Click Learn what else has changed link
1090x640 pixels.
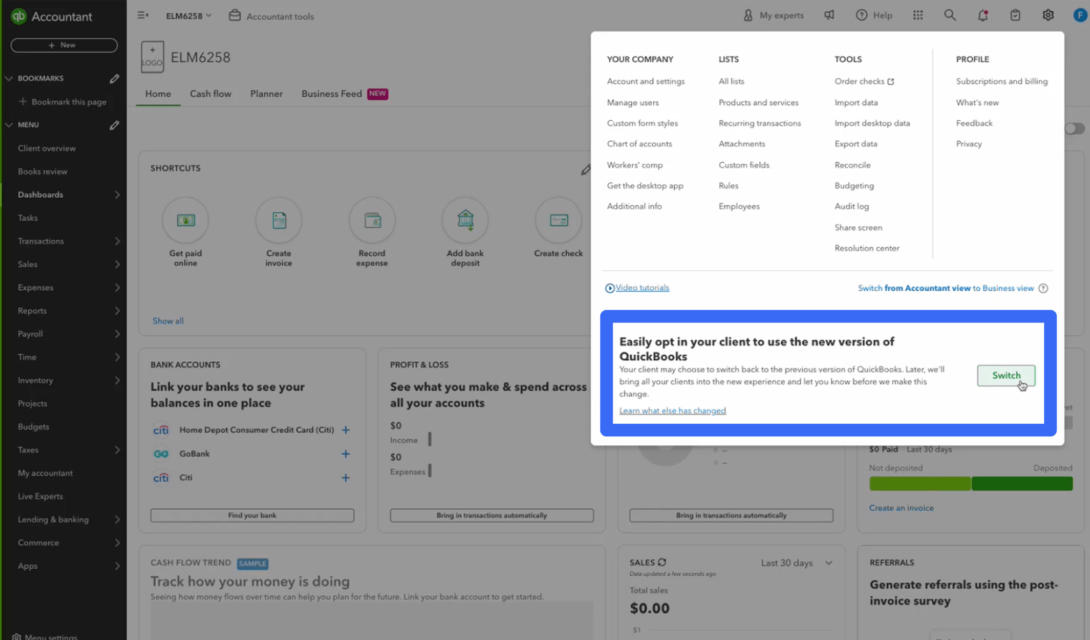point(672,411)
